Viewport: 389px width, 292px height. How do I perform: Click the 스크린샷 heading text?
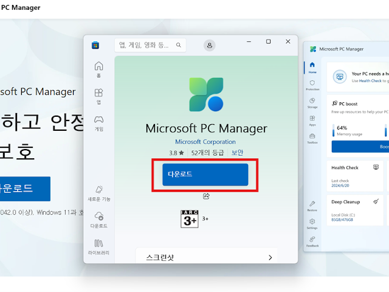[x=160, y=257]
